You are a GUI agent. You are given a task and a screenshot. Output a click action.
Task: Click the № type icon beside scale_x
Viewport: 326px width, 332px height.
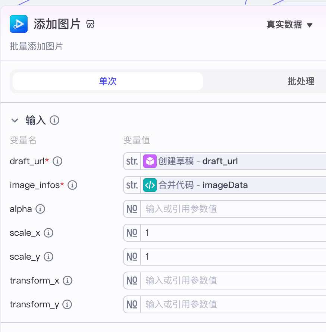pos(132,233)
